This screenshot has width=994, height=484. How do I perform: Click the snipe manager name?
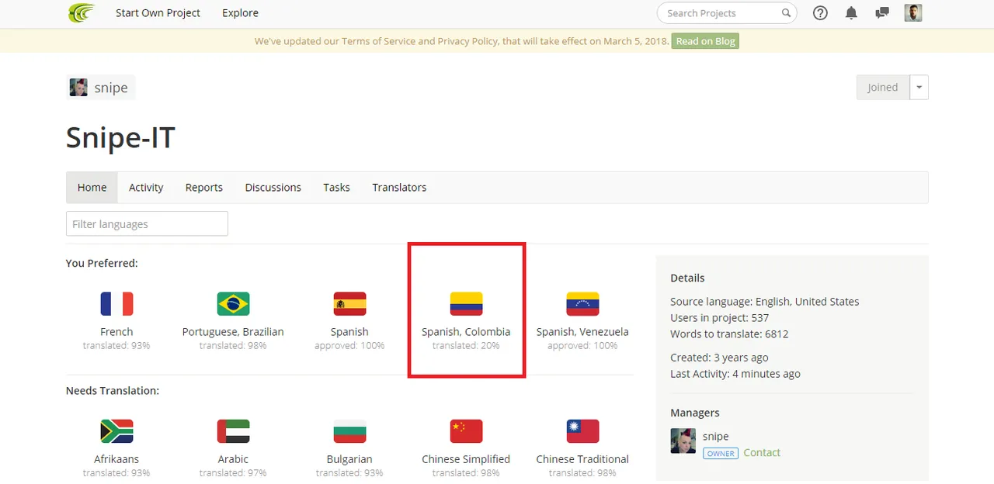[x=716, y=437]
